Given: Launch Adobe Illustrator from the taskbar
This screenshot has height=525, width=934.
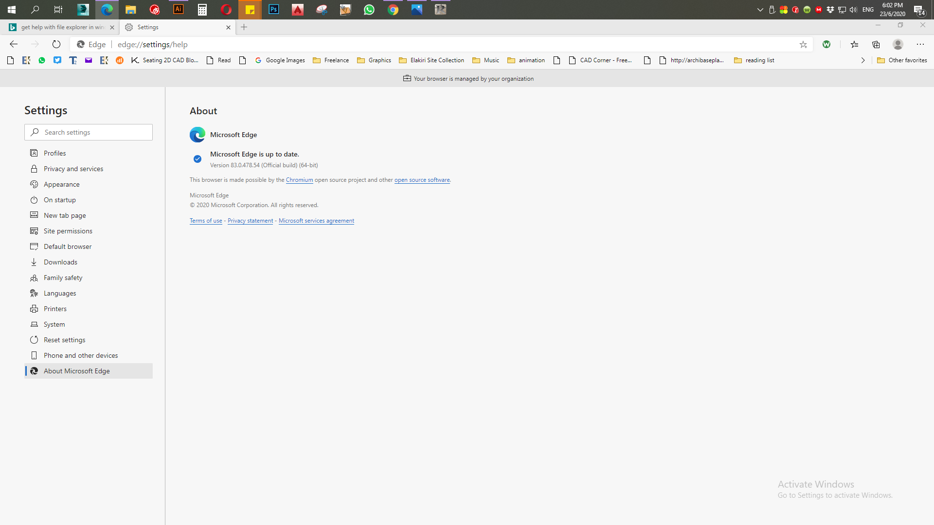Looking at the screenshot, I should (x=179, y=10).
